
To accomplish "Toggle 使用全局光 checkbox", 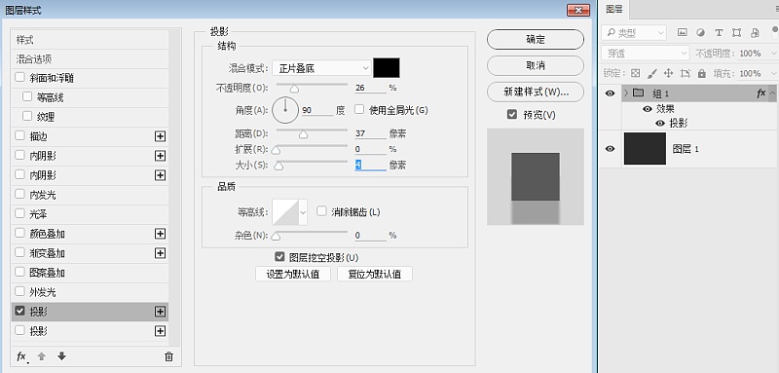I will click(359, 109).
